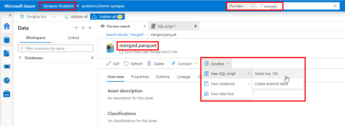This screenshot has height=126, width=345.
Task: Open the Data hub cylinder icon
Action: [7, 40]
